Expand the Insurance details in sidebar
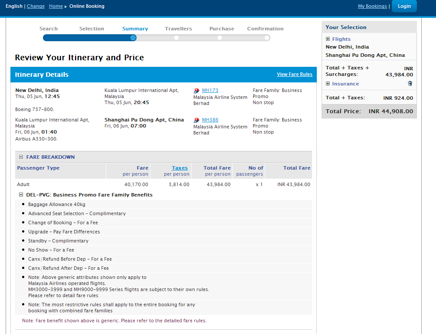 328,84
